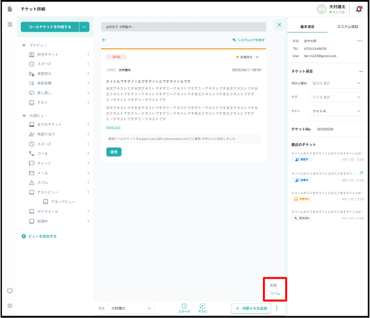Image resolution: width=370 pixels, height=318 pixels.
Task: Click the notification bell icon
Action: click(358, 9)
